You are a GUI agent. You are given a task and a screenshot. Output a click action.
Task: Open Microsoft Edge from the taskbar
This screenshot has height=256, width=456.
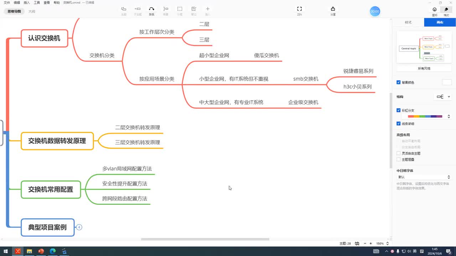[53, 251]
